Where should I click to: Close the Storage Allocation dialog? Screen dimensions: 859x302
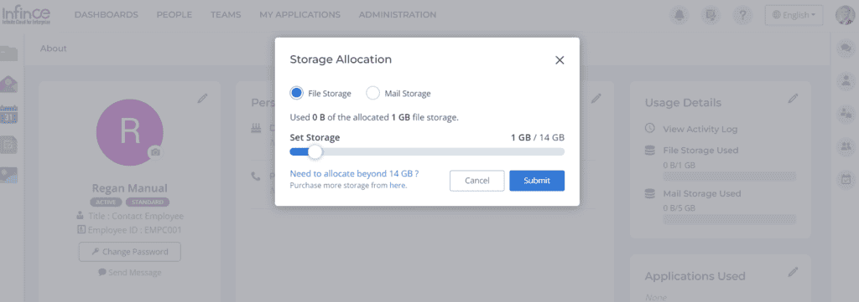[x=560, y=60]
